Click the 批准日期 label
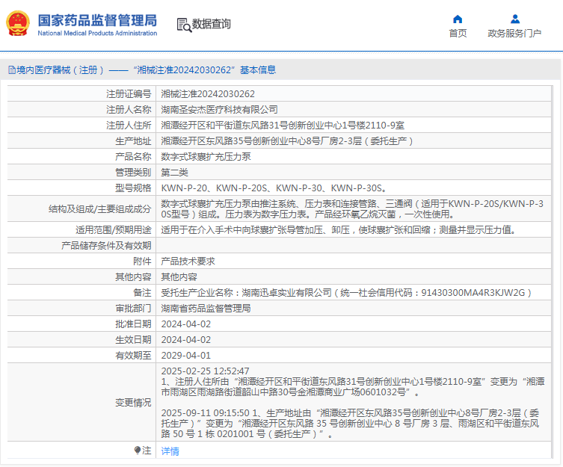 [x=133, y=324]
